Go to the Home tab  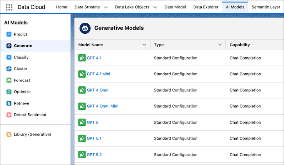61,7
